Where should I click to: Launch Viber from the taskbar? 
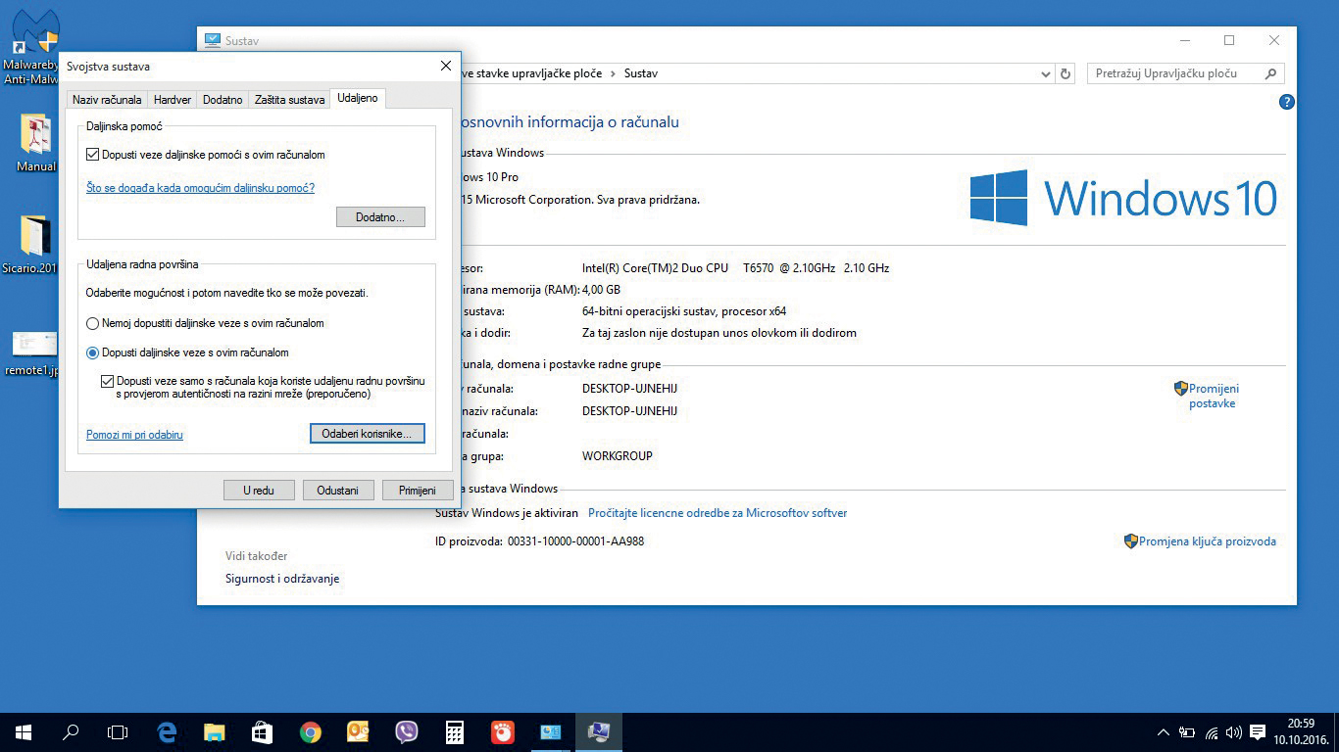(x=406, y=732)
